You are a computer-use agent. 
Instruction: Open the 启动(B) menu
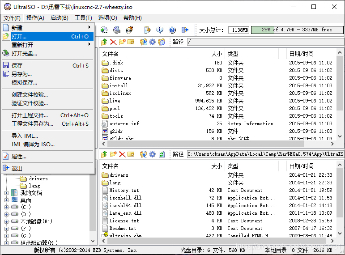point(59,17)
